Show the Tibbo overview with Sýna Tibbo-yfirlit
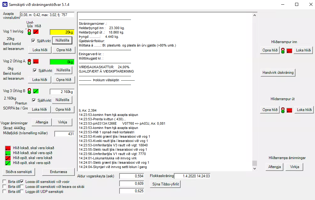This screenshot has height=200, width=315. (x=166, y=184)
